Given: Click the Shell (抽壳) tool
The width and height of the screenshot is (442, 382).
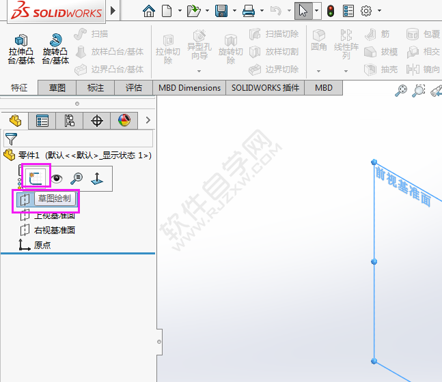Looking at the screenshot, I should (x=381, y=70).
